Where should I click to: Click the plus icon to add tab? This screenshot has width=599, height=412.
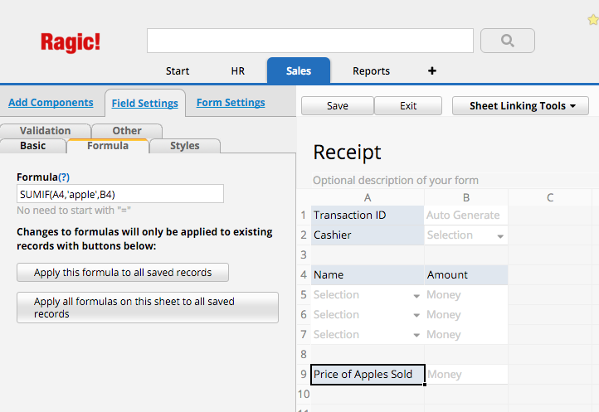432,70
